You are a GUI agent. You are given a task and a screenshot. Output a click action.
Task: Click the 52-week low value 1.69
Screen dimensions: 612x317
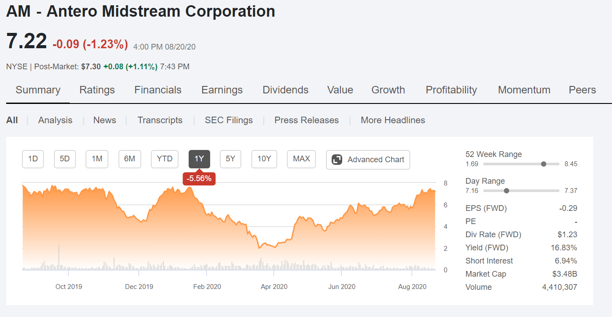(472, 164)
